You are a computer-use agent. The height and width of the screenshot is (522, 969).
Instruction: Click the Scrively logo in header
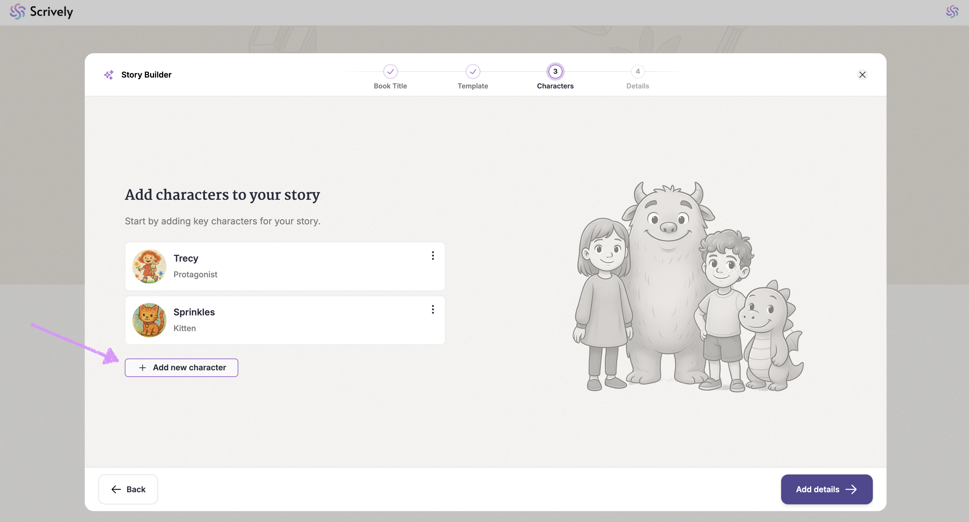pos(42,12)
